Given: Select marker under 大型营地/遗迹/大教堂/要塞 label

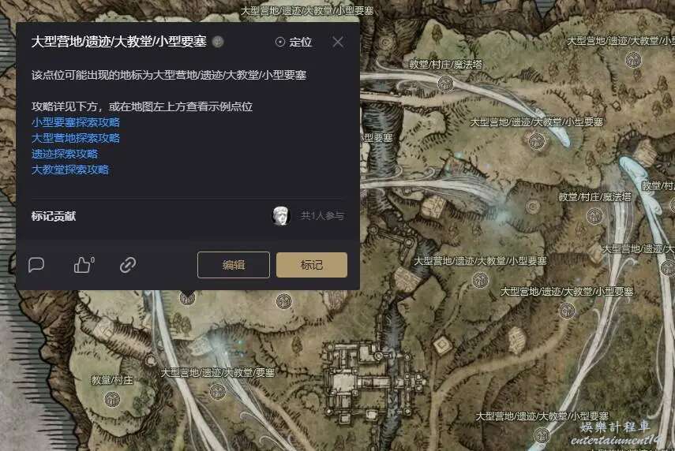Looking at the screenshot, I should pyautogui.click(x=217, y=391).
